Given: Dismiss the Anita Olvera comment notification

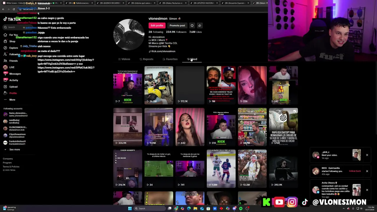Looking at the screenshot, I should pyautogui.click(x=367, y=190).
